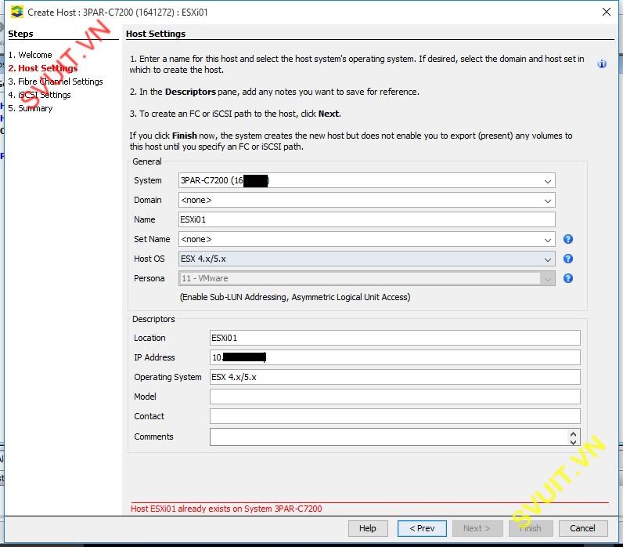
Task: Click into the Name field
Action: point(367,219)
